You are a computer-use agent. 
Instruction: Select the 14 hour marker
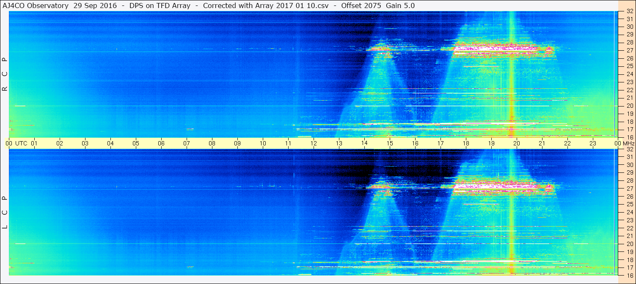pyautogui.click(x=364, y=143)
